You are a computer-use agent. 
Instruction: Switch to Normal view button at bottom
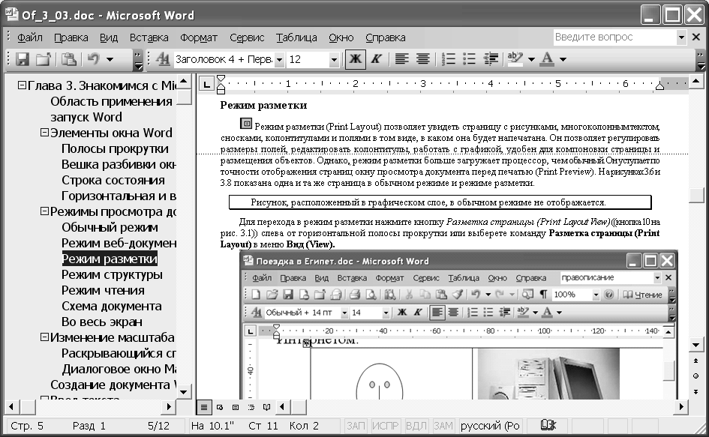[204, 407]
